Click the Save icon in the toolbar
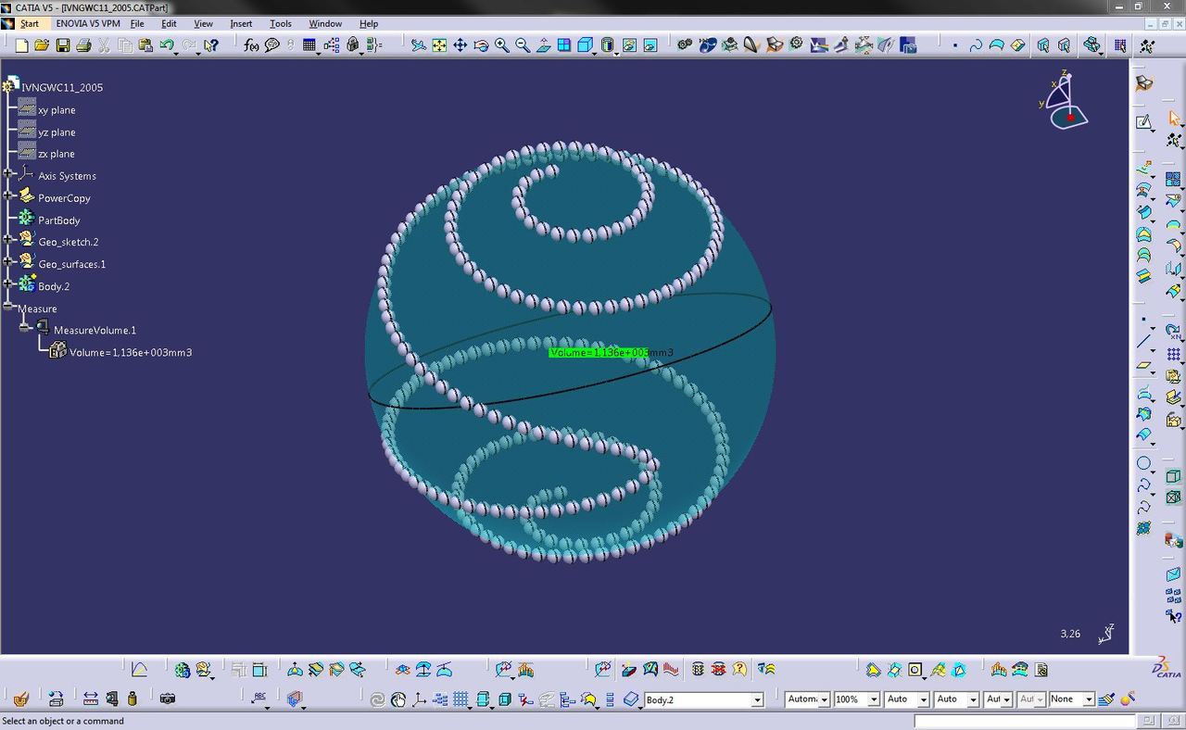Image resolution: width=1186 pixels, height=730 pixels. click(63, 45)
